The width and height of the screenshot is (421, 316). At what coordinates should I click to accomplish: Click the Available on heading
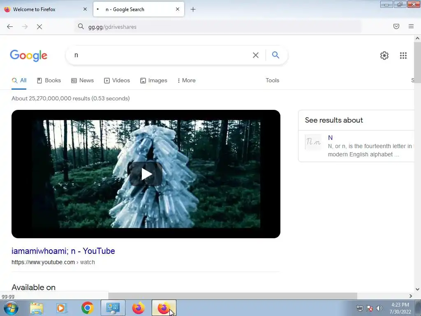tap(34, 287)
